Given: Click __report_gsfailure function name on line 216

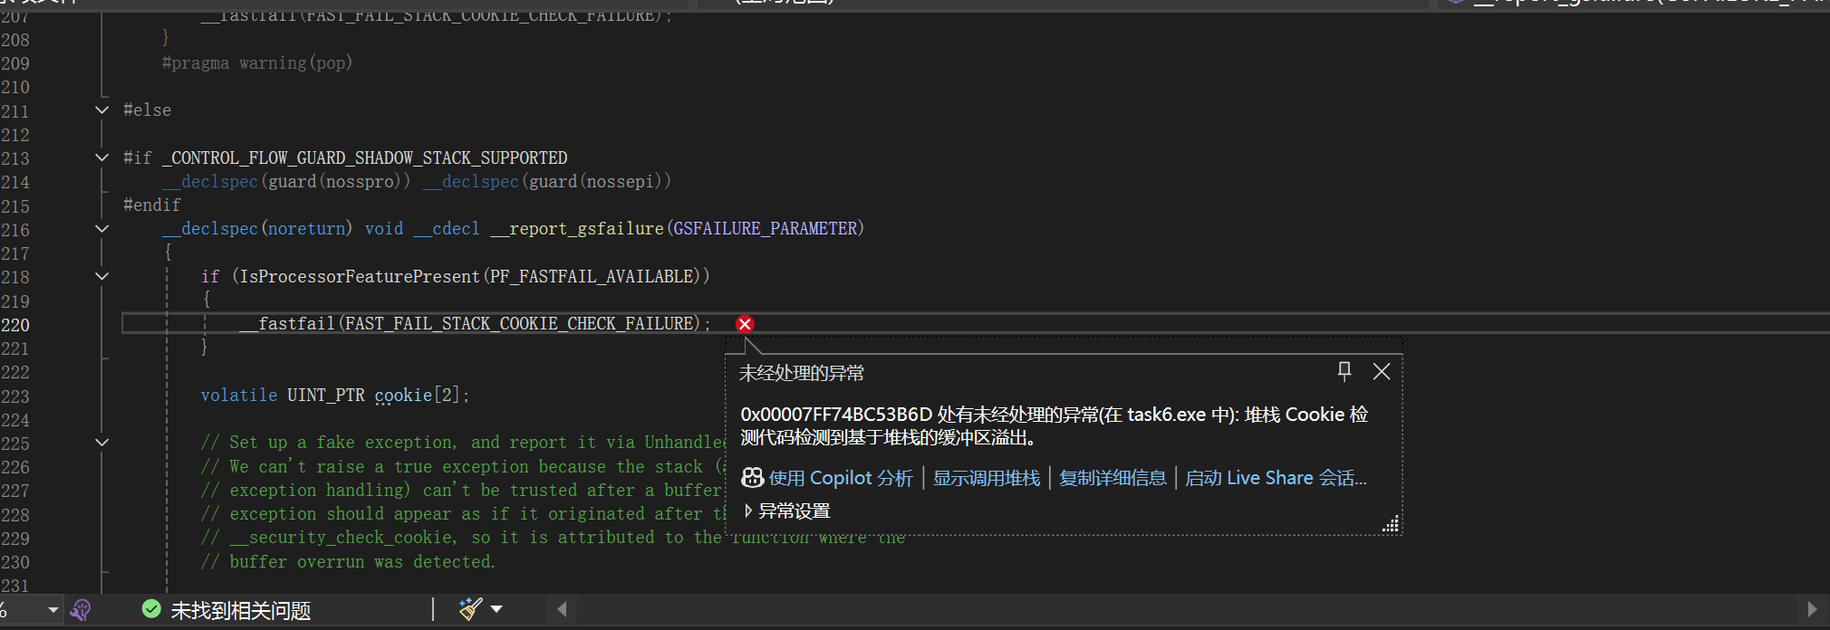Looking at the screenshot, I should coord(577,229).
